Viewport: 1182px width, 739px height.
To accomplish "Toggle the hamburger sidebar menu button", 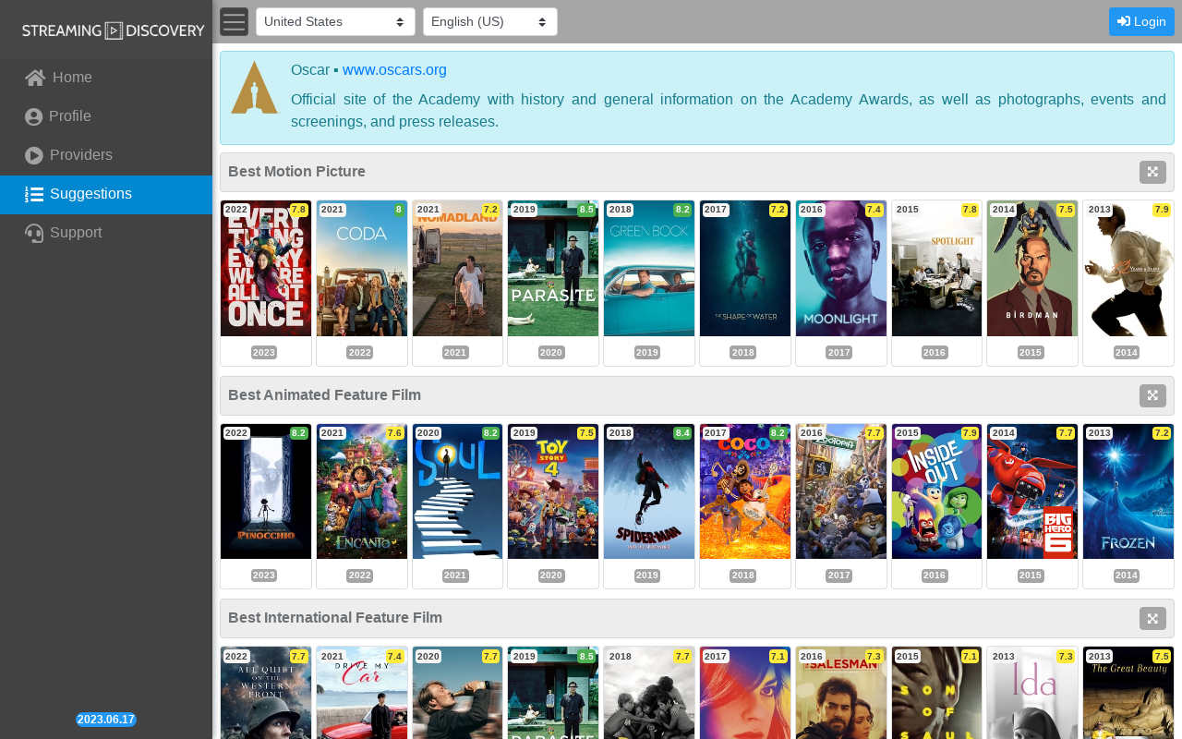I will click(x=235, y=21).
